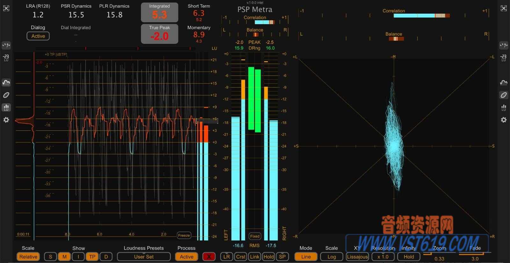Open settings gear in right sidebar

[504, 120]
